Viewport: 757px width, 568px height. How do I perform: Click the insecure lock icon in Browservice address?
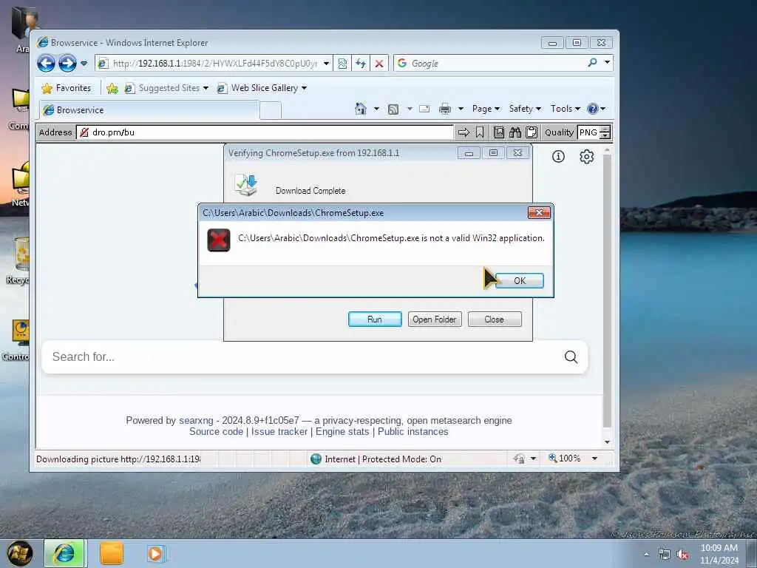(x=84, y=132)
